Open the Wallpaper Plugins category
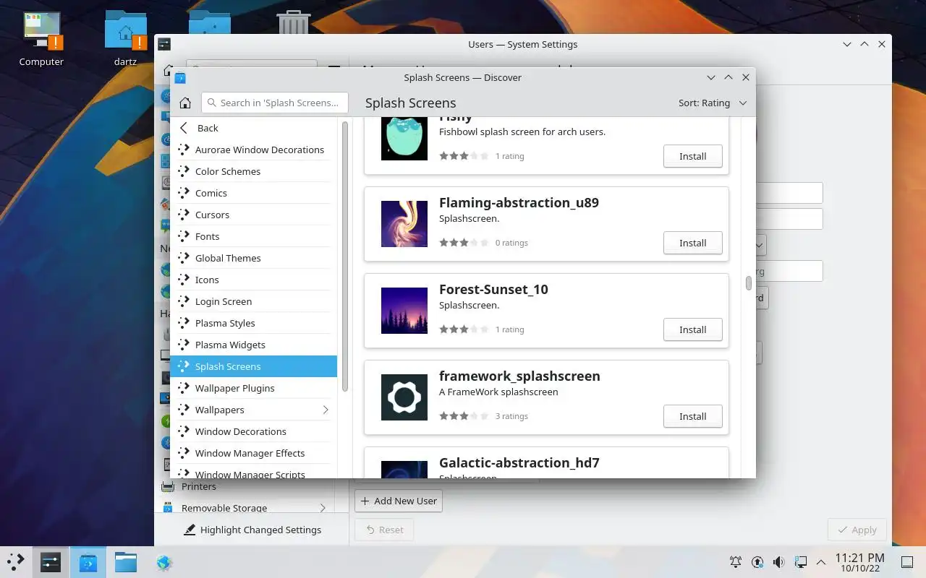The image size is (926, 578). click(x=254, y=388)
